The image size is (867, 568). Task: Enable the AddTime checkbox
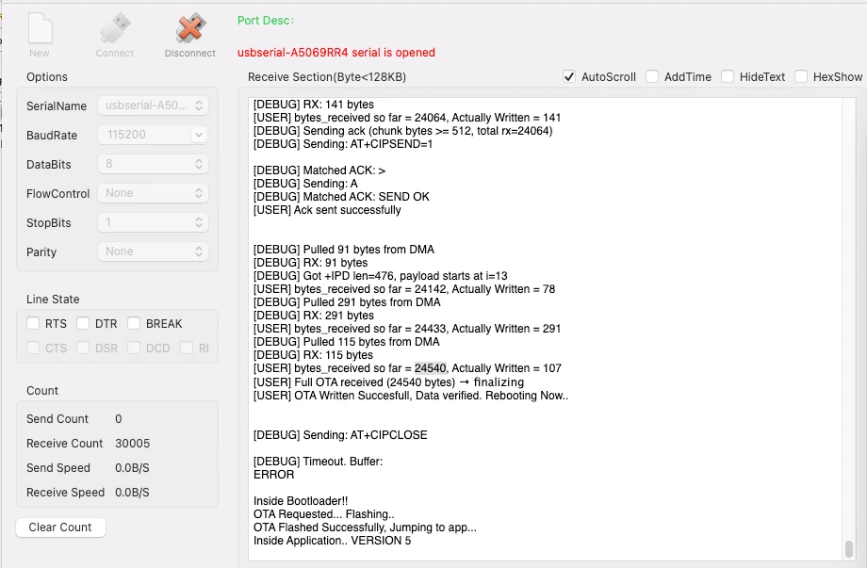click(x=652, y=76)
